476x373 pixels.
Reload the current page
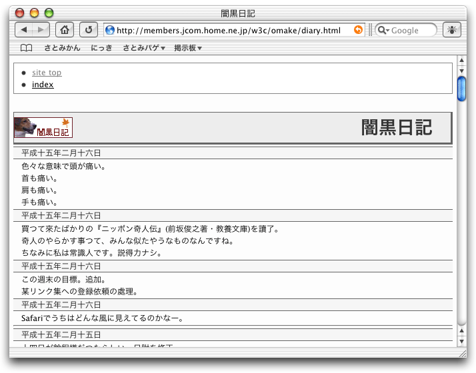pos(88,30)
